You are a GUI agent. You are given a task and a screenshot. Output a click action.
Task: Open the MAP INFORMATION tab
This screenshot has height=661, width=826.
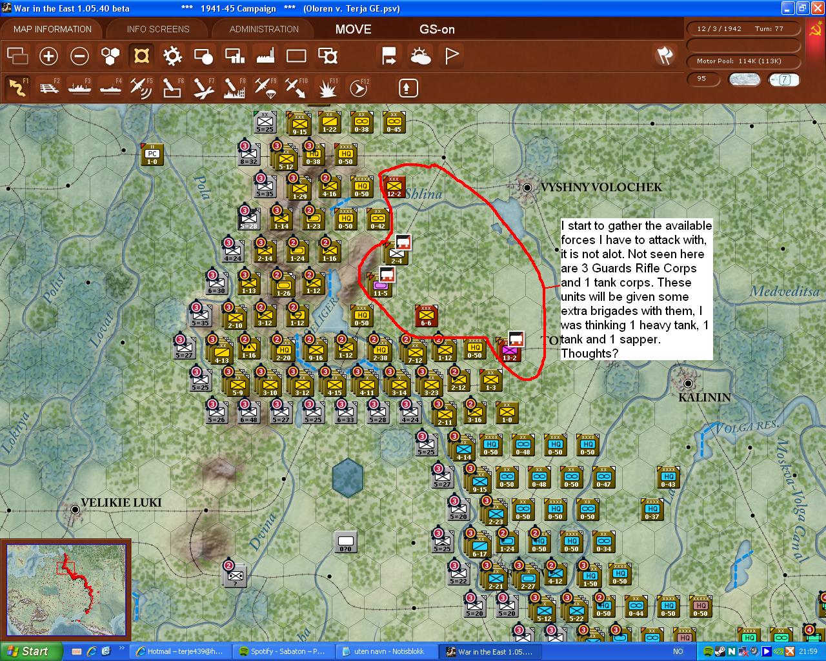pos(52,29)
